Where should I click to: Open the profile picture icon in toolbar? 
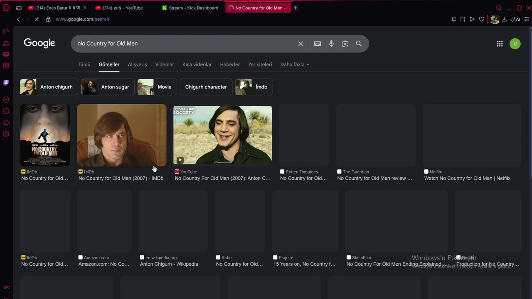tap(495, 19)
